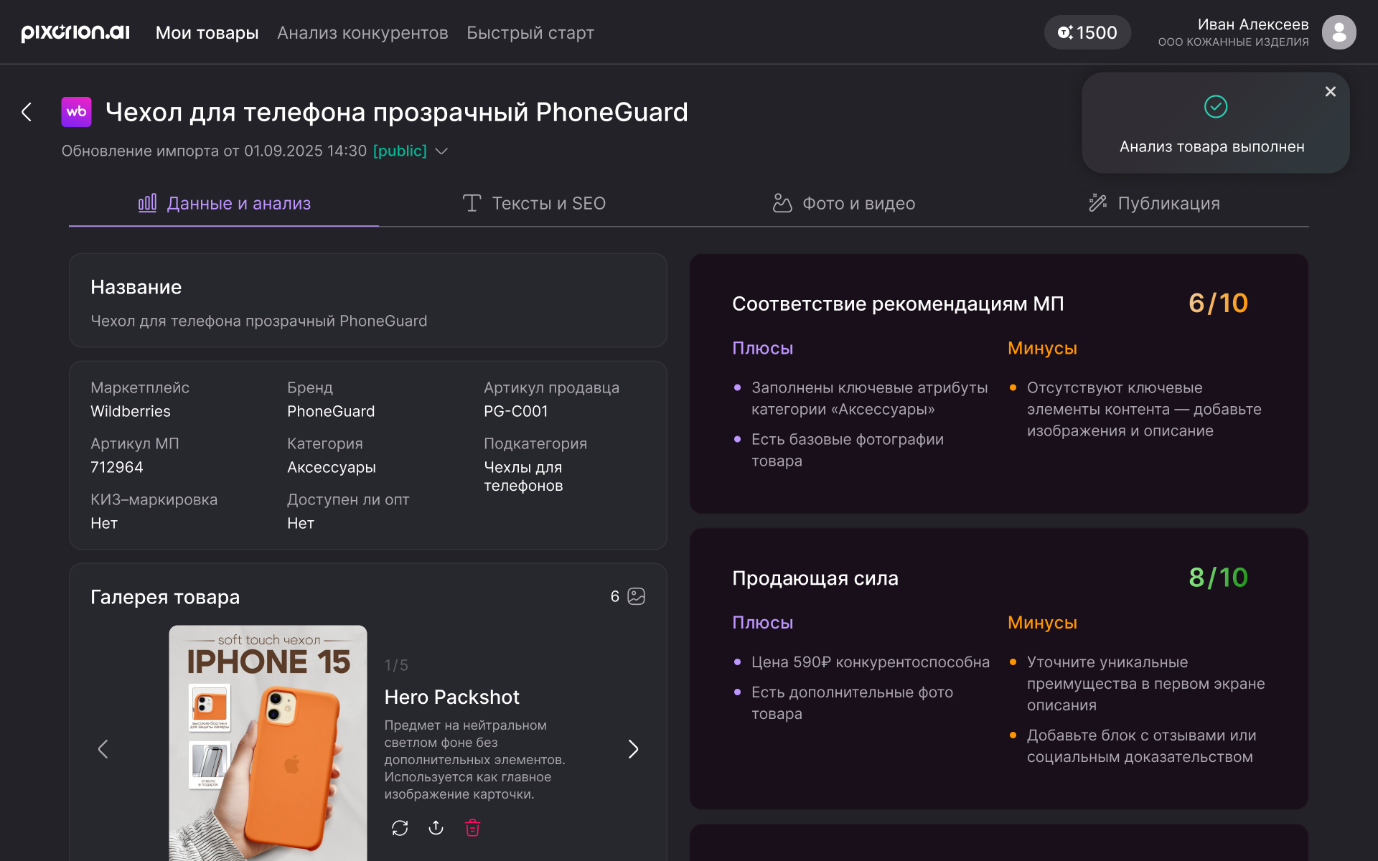The width and height of the screenshot is (1378, 861).
Task: Open Анализ конкурентов in top navigation
Action: [362, 33]
